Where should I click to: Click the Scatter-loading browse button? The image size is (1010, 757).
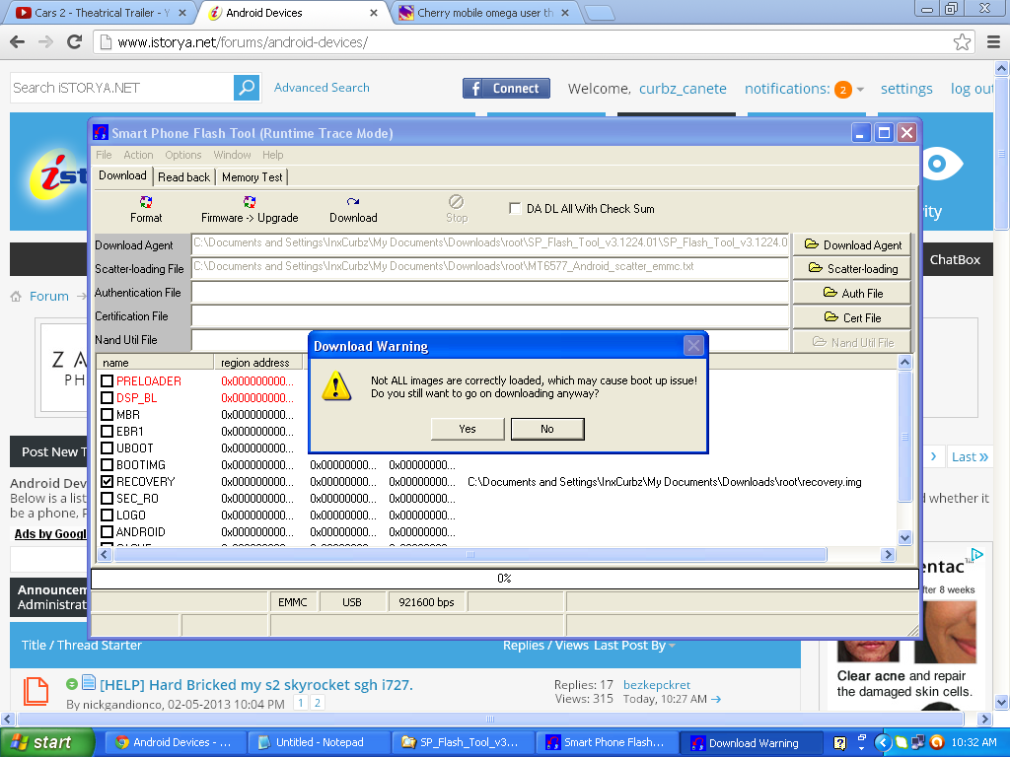(851, 268)
